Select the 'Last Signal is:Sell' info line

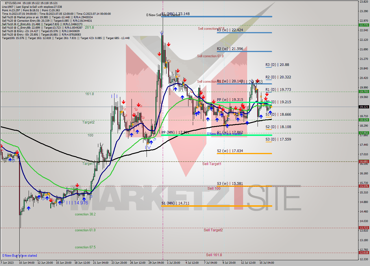(32, 7)
